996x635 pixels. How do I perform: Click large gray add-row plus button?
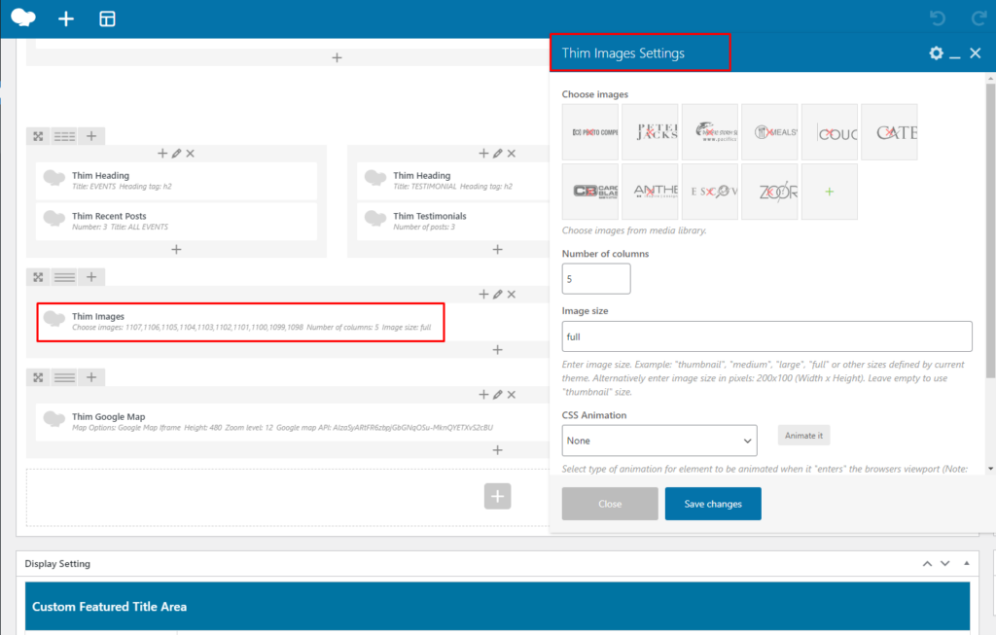(x=497, y=496)
